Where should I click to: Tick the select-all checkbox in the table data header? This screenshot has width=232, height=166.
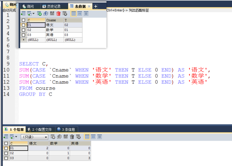point(23,20)
